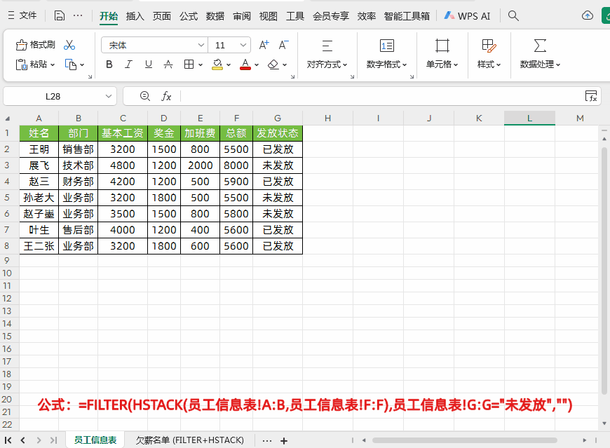Open the 会员专享 ribbon tab
This screenshot has height=448, width=610.
pos(331,16)
